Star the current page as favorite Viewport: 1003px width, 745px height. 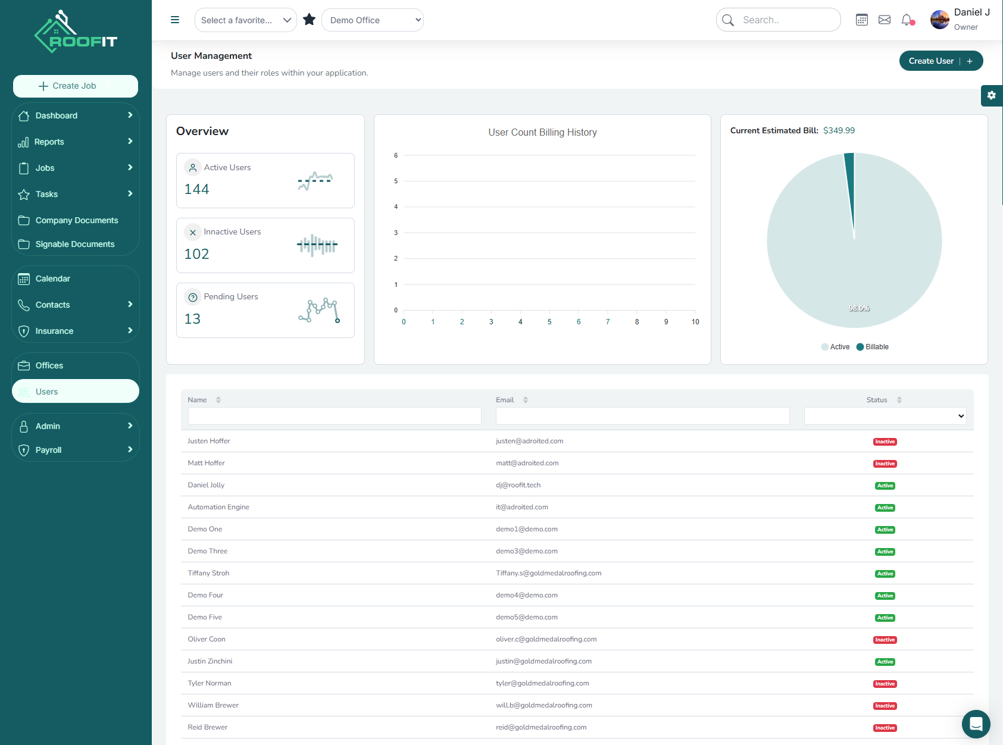tap(309, 19)
